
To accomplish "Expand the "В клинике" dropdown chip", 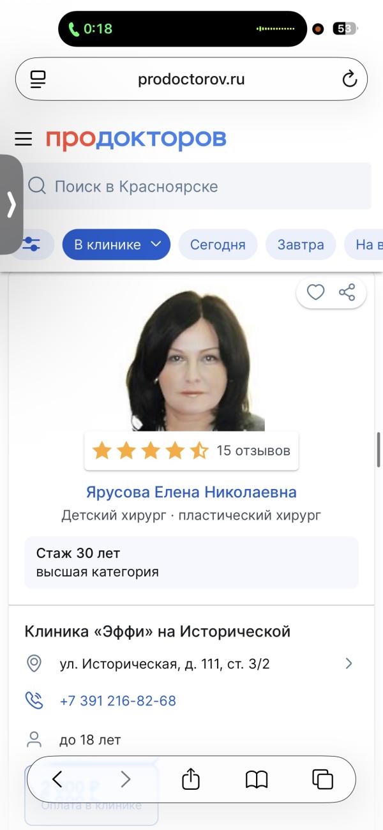I will point(116,245).
